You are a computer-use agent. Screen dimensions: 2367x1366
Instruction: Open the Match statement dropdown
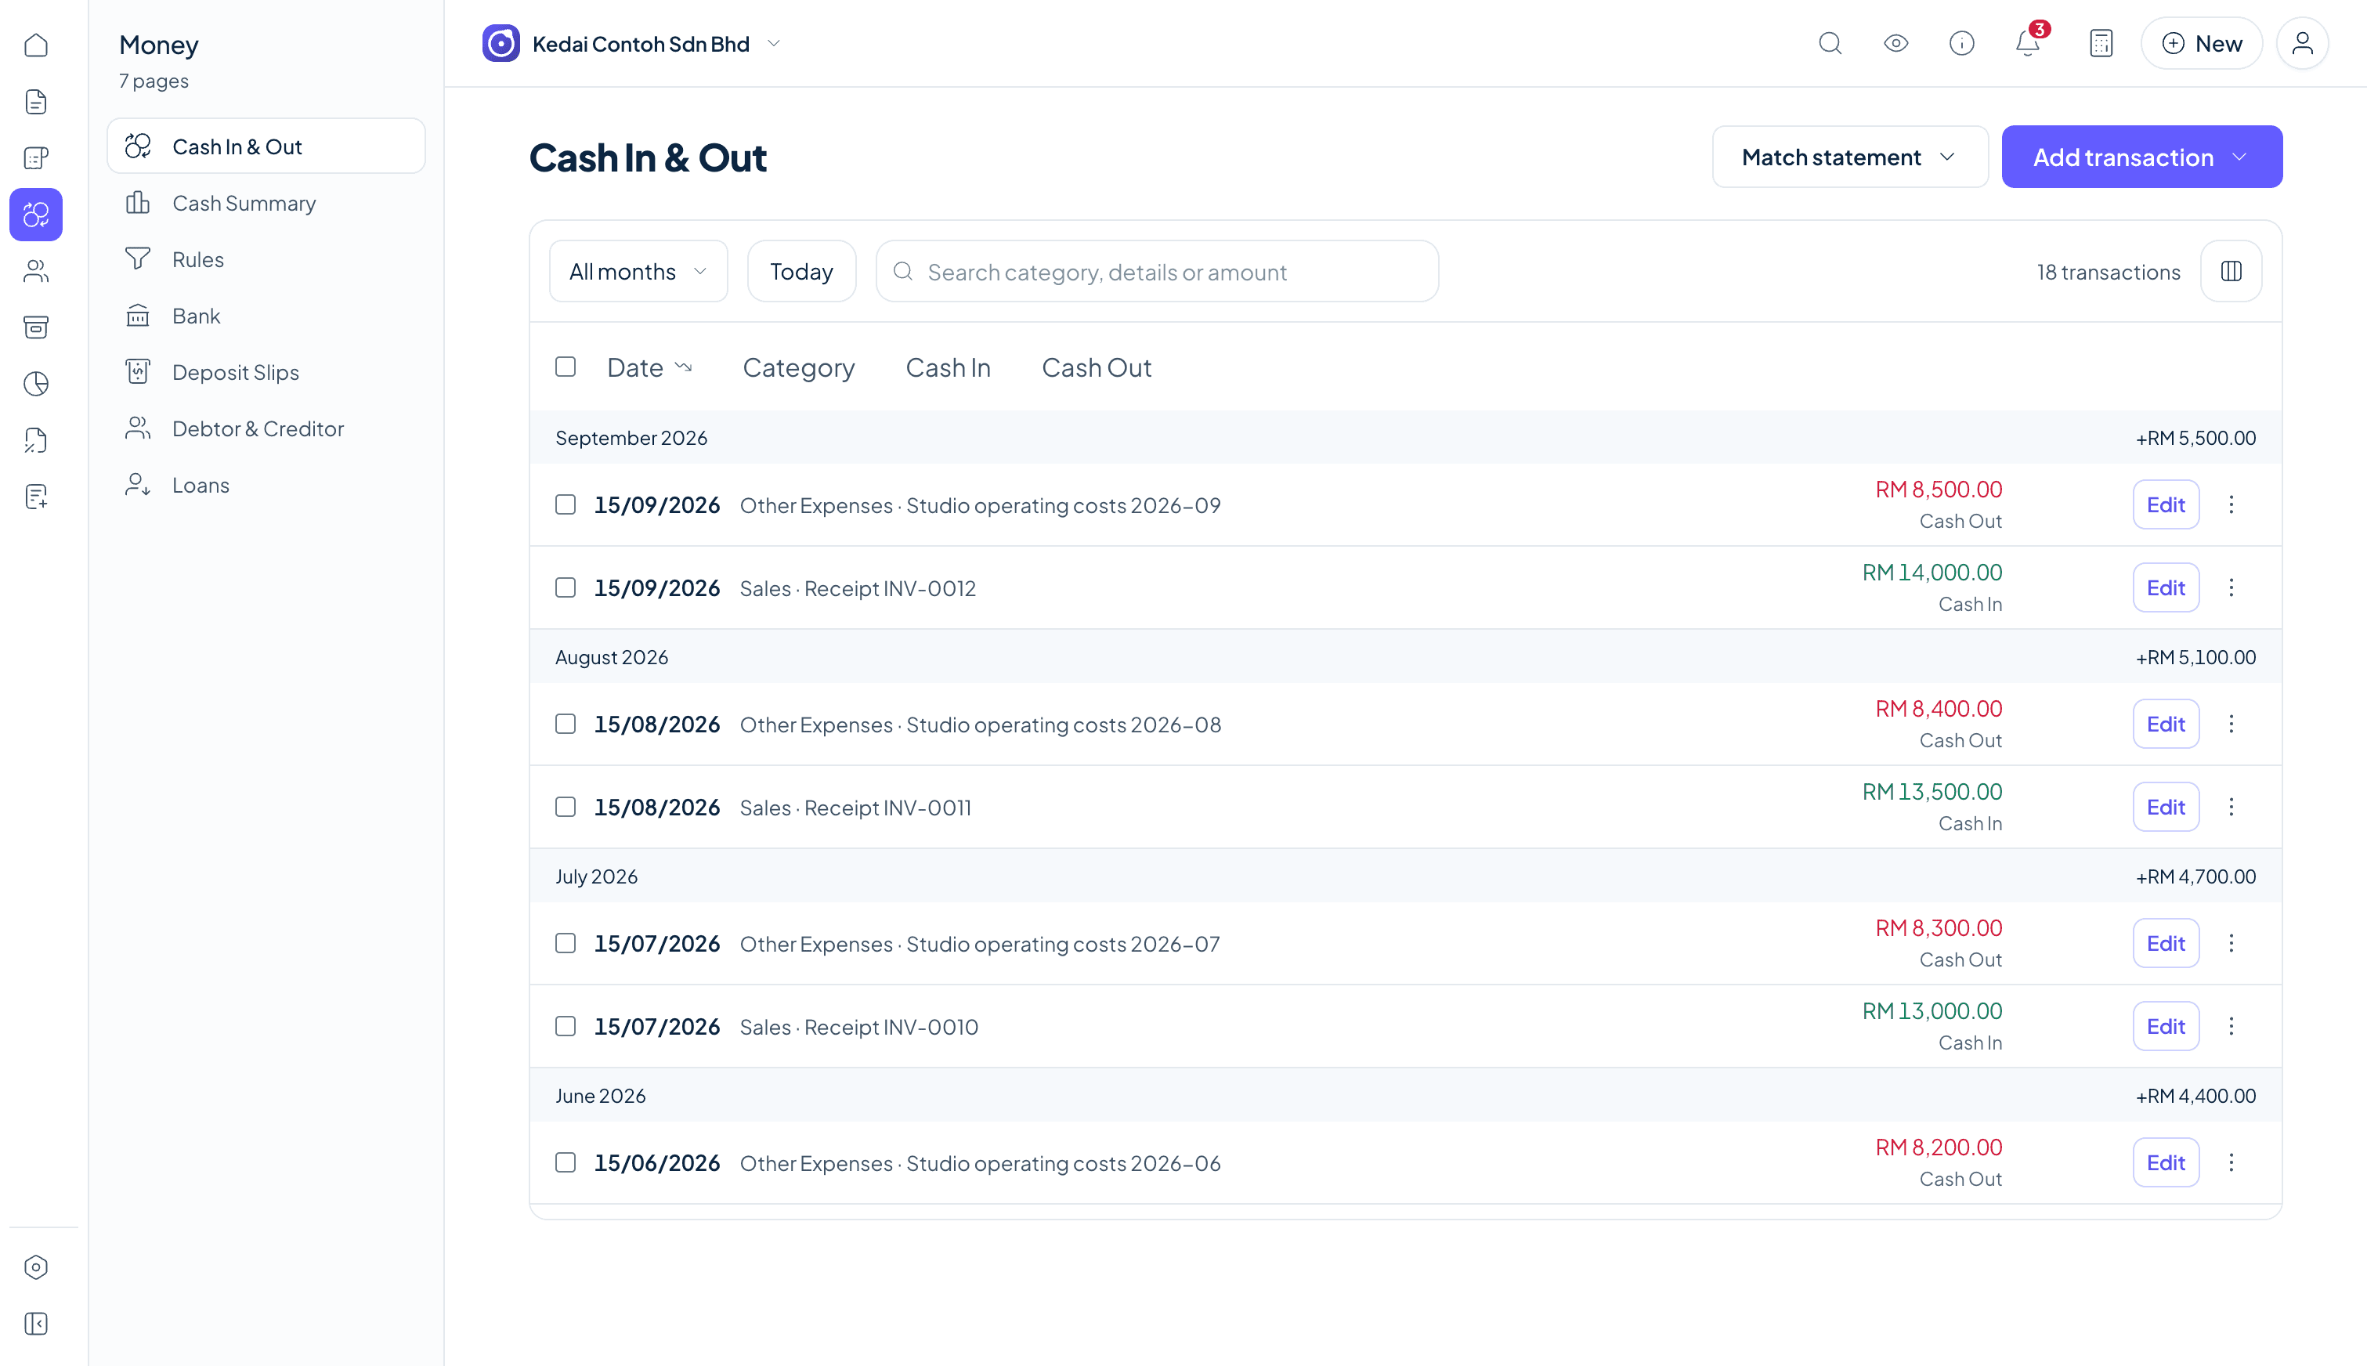coord(1849,157)
